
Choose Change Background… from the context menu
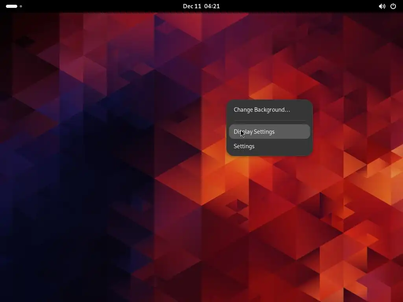coord(269,110)
